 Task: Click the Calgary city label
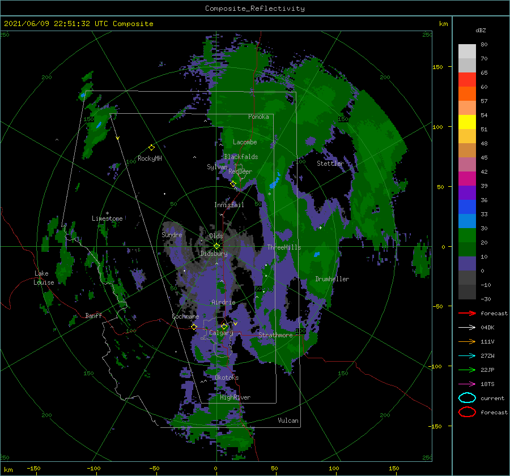(221, 333)
